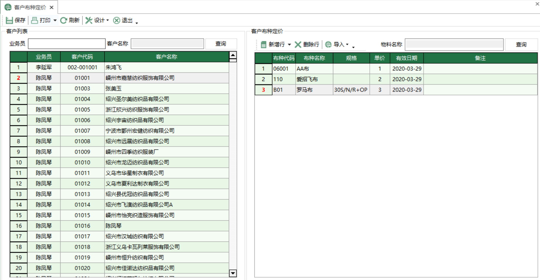Image resolution: width=540 pixels, height=280 pixels.
Task: Click the Design (设计) tools icon
Action: 89,20
